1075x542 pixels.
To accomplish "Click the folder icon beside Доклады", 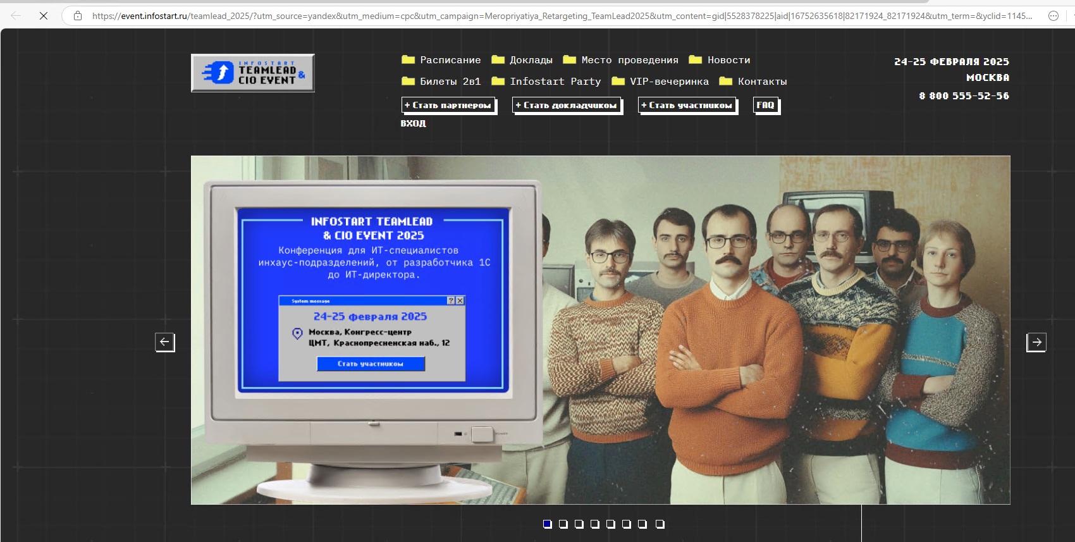I will [498, 59].
